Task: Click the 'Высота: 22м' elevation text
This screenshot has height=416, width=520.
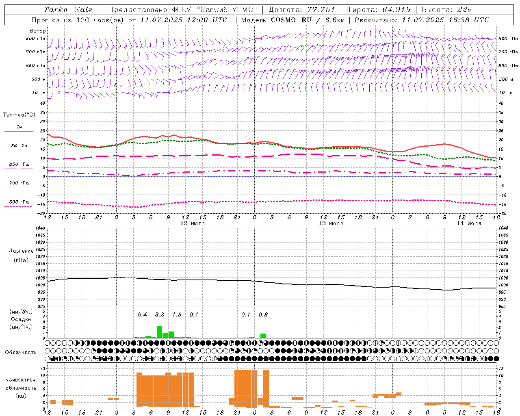Action: [x=447, y=10]
